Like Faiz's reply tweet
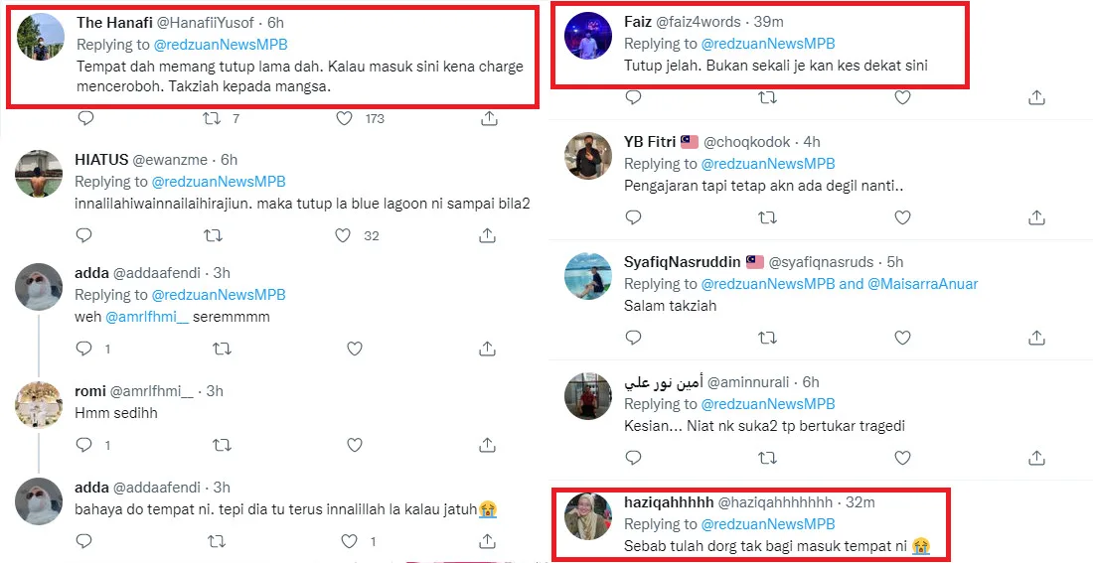Image resolution: width=1093 pixels, height=563 pixels. click(902, 97)
